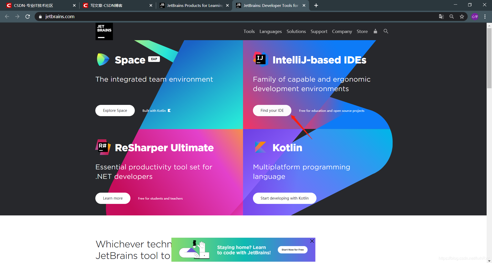Dismiss the Staying home banner with X
Image resolution: width=492 pixels, height=263 pixels.
pos(312,241)
